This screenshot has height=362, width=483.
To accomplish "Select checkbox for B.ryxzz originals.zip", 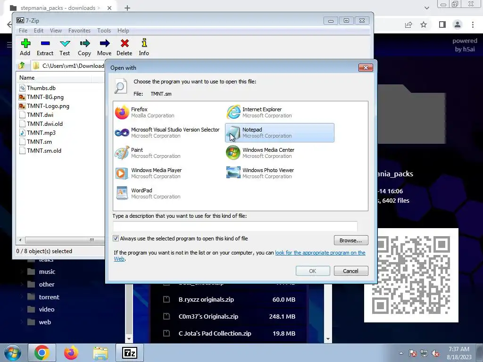I will (167, 299).
